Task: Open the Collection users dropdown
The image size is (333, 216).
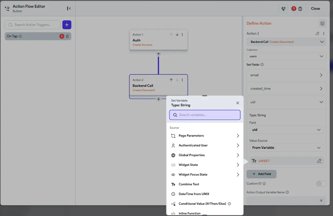Action: pos(286,56)
